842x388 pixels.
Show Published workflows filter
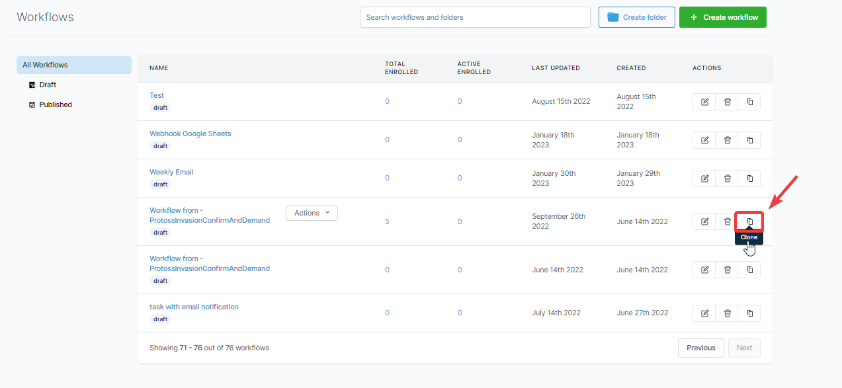[56, 104]
